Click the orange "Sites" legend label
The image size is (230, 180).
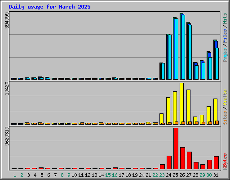(x=225, y=118)
